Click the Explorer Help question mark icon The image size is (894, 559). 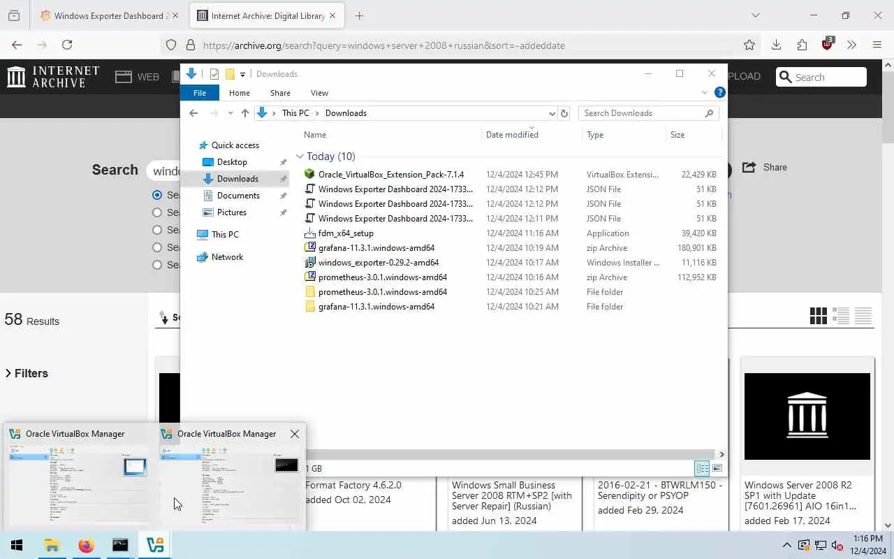(719, 92)
